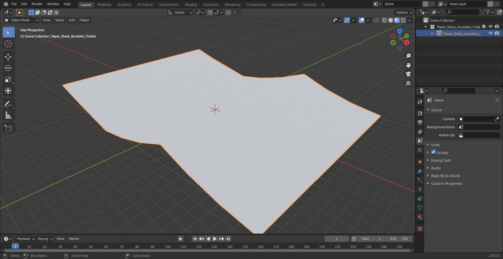
Task: Open the Modifier properties wrench tab
Action: 420,171
